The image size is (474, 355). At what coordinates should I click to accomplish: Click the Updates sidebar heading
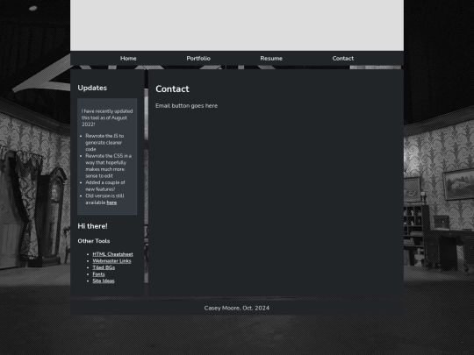pyautogui.click(x=92, y=88)
